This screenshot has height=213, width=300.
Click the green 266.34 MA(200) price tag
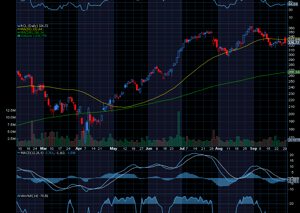pos(293,72)
